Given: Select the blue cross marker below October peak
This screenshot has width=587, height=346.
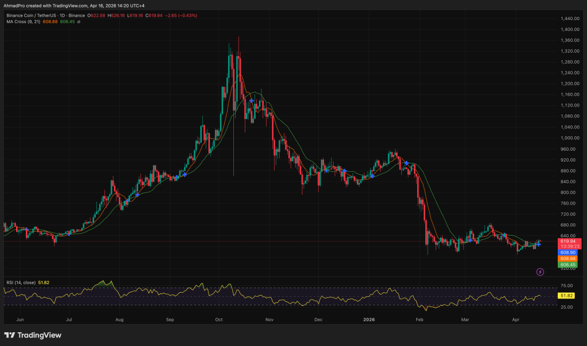Looking at the screenshot, I should point(251,101).
